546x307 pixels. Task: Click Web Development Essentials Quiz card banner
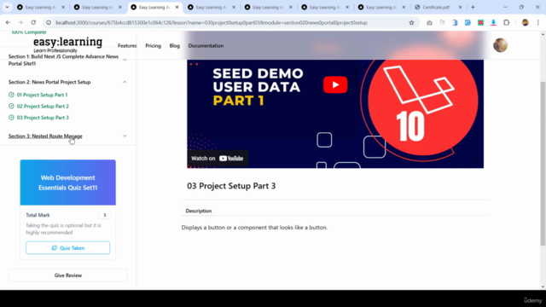pyautogui.click(x=68, y=182)
